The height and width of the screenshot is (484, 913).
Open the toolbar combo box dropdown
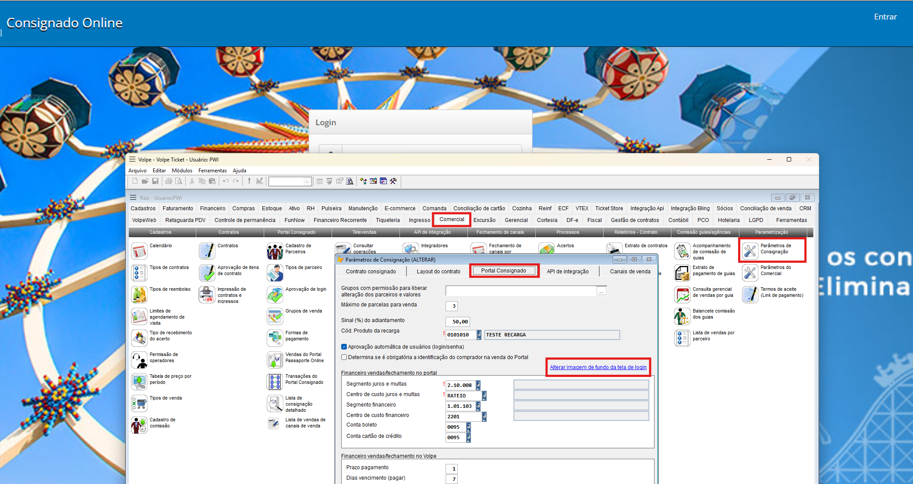point(307,181)
